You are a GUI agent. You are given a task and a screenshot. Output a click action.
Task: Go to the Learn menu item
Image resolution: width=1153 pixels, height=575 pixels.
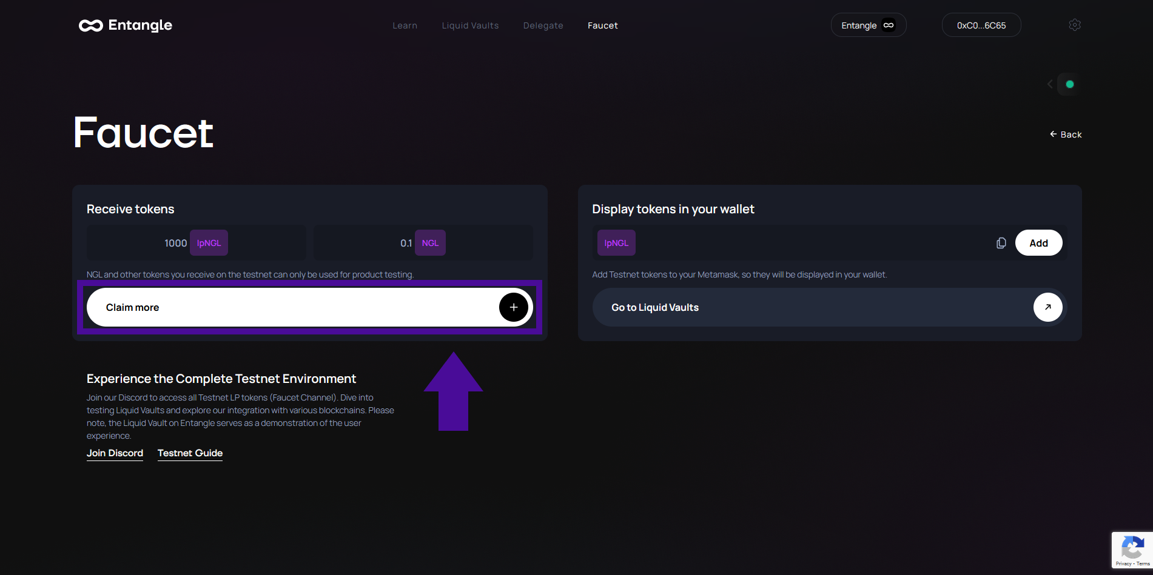pos(405,25)
